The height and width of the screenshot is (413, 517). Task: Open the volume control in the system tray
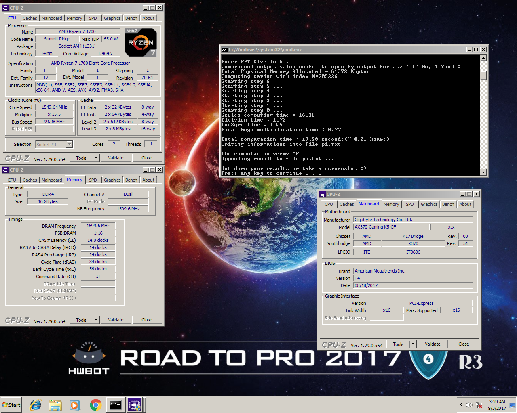click(x=469, y=405)
